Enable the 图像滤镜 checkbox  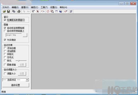(5, 65)
